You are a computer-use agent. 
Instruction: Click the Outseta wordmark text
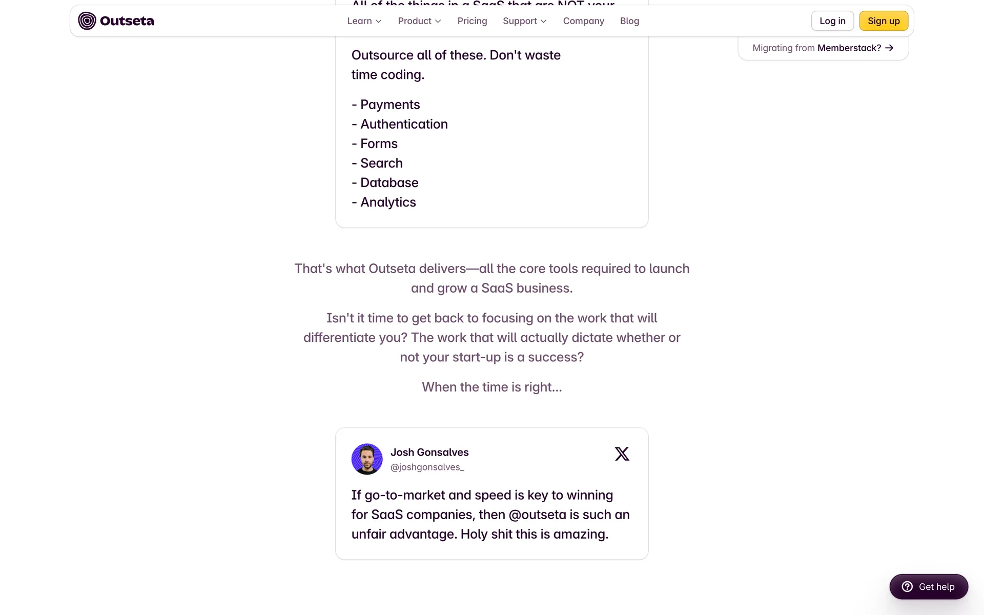click(127, 21)
